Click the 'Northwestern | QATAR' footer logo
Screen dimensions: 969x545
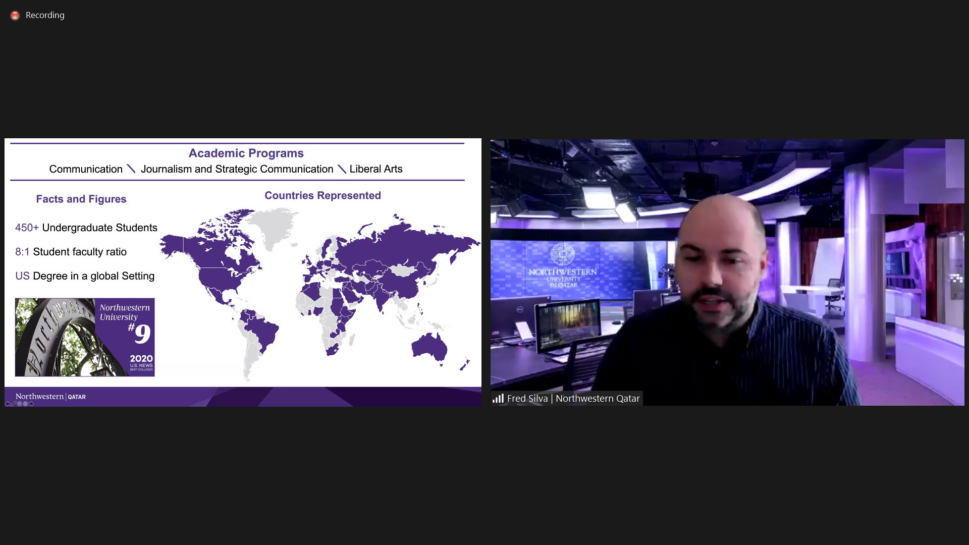pyautogui.click(x=50, y=397)
